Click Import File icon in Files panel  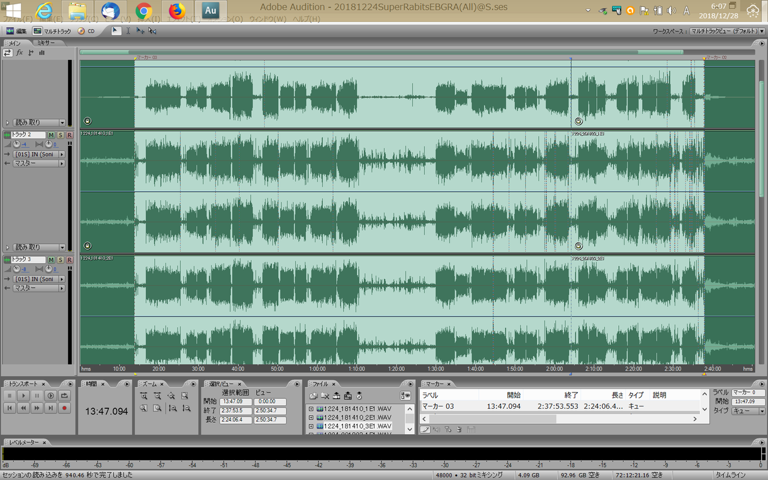pos(313,396)
